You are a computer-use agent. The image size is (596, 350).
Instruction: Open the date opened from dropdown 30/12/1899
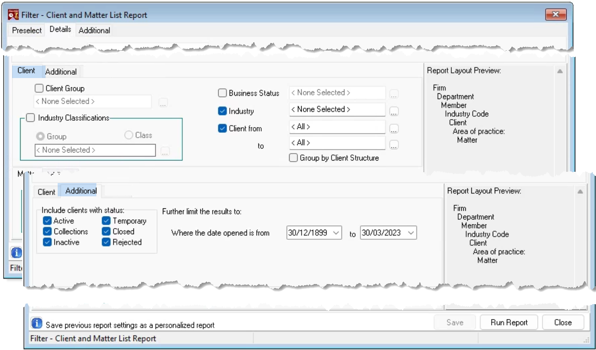(x=336, y=233)
